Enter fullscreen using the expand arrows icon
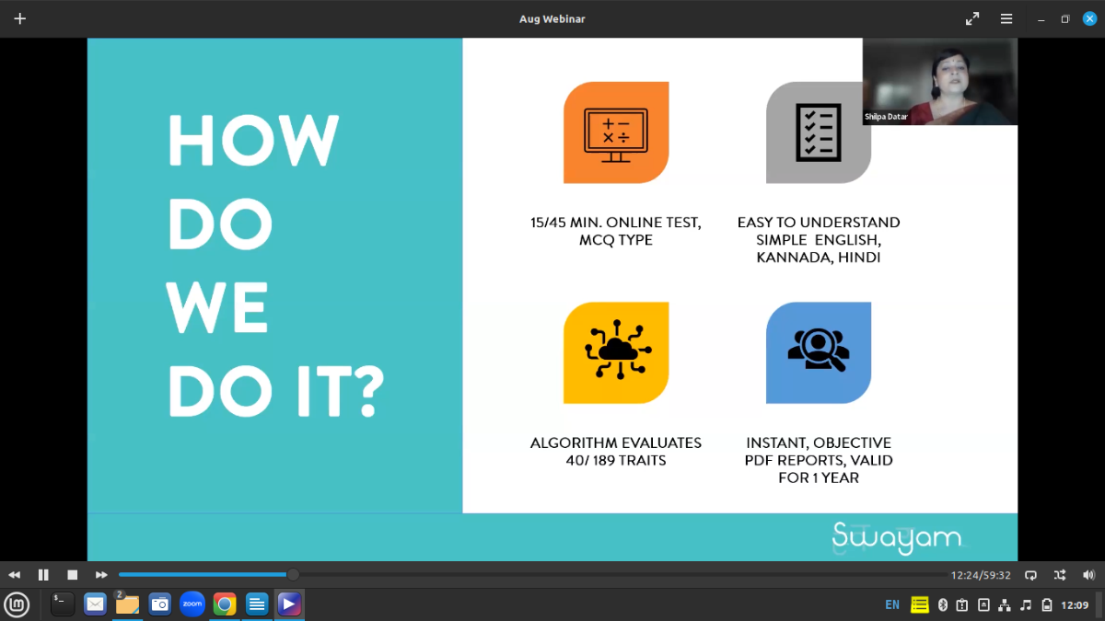 tap(972, 18)
